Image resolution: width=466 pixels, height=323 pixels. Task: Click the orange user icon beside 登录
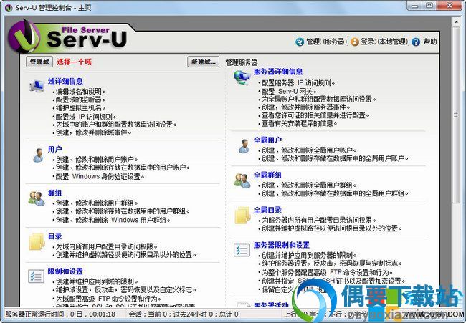pyautogui.click(x=355, y=42)
